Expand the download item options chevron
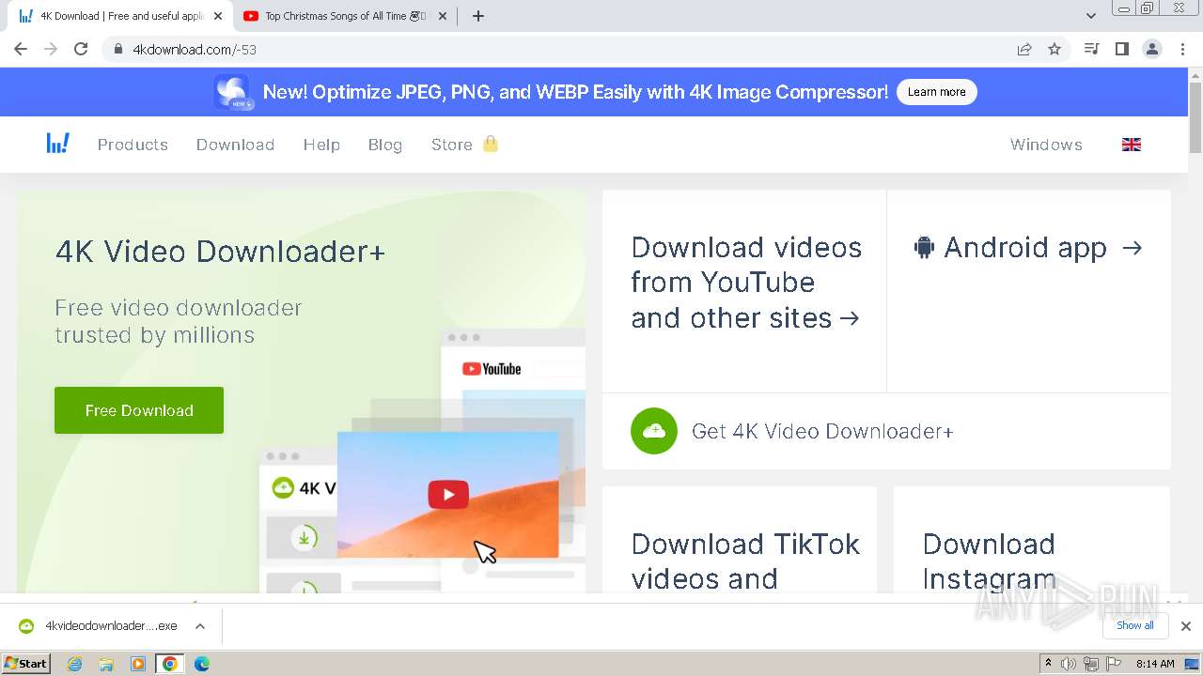Image resolution: width=1203 pixels, height=676 pixels. (x=200, y=626)
